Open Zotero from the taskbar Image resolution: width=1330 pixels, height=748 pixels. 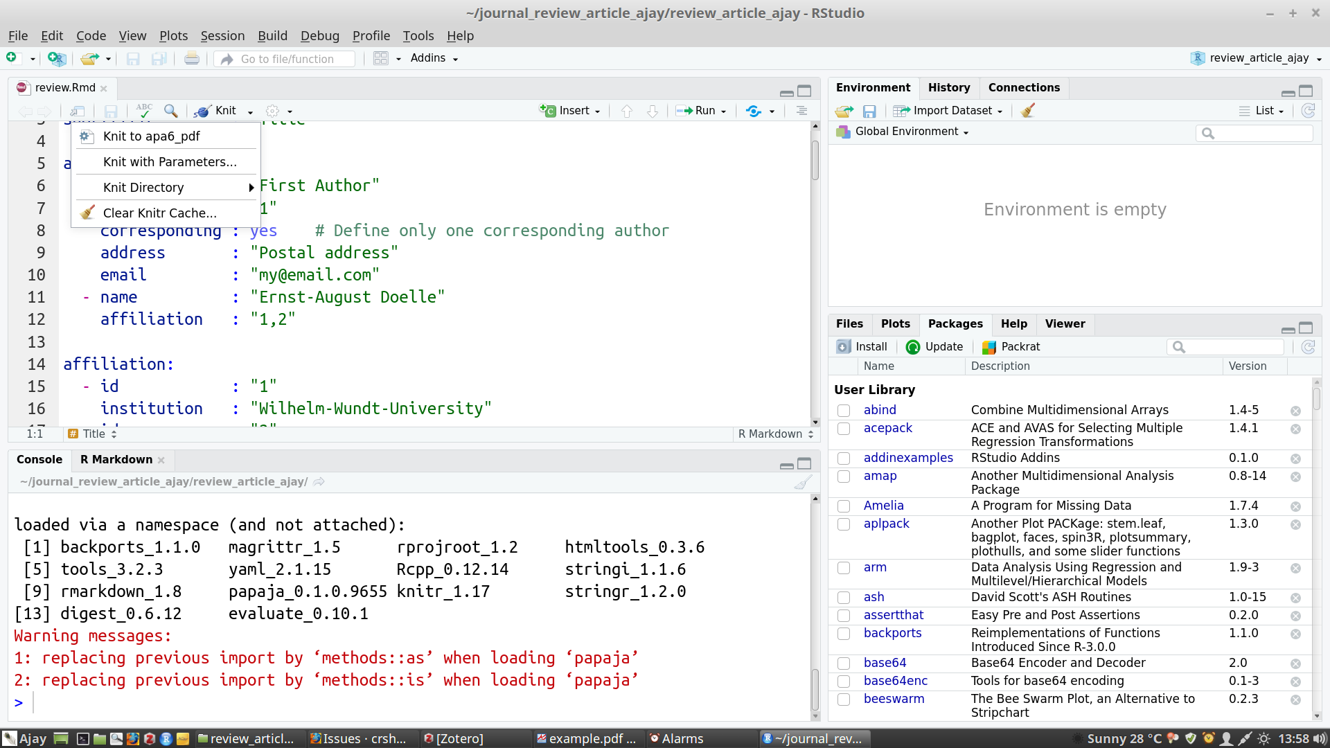[454, 738]
